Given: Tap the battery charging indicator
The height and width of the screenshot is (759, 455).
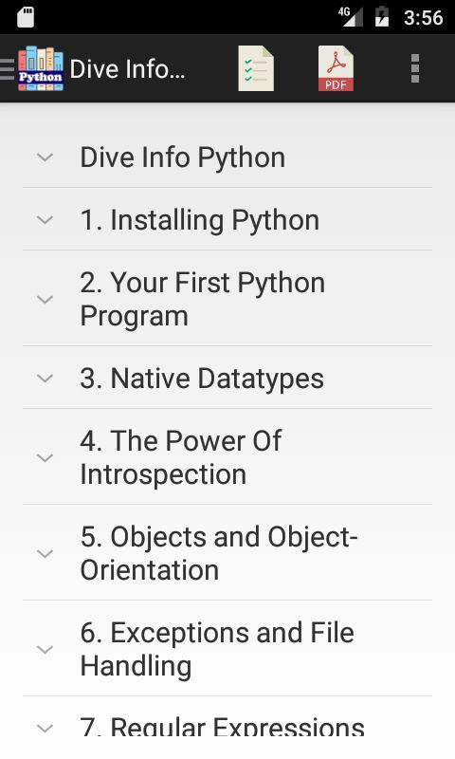Looking at the screenshot, I should click(x=381, y=17).
